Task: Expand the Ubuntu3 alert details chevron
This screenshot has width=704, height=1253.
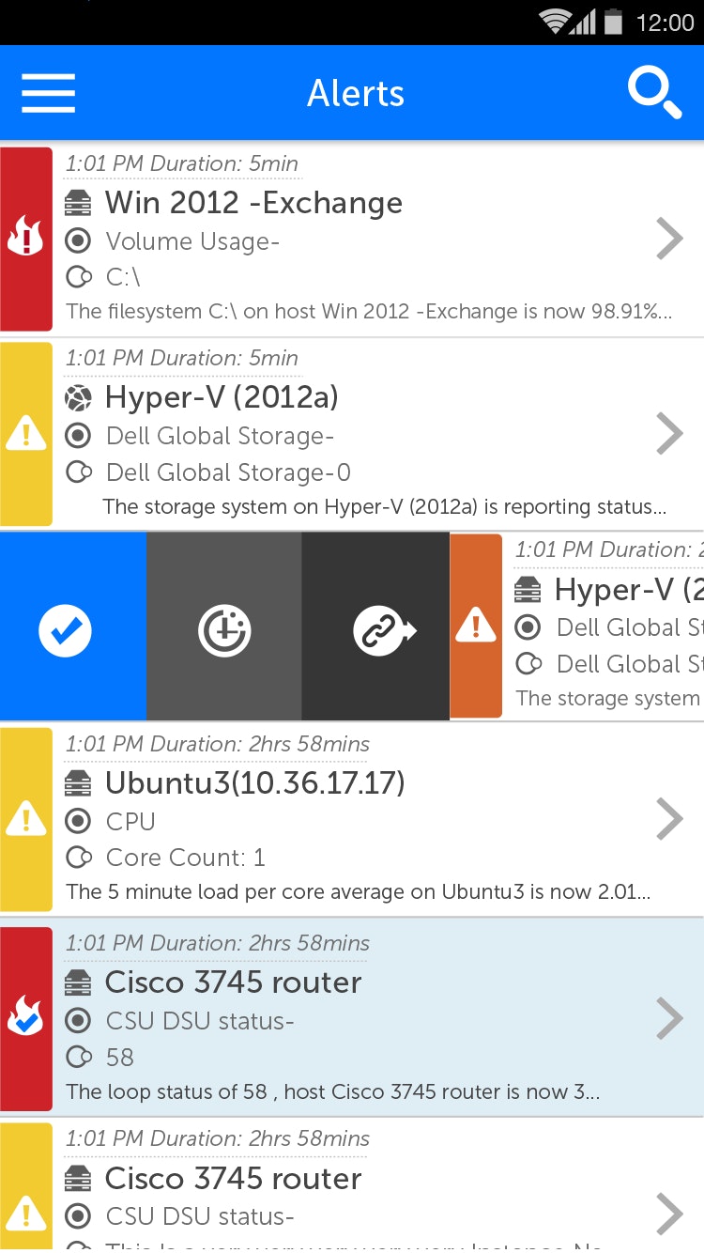Action: tap(669, 818)
